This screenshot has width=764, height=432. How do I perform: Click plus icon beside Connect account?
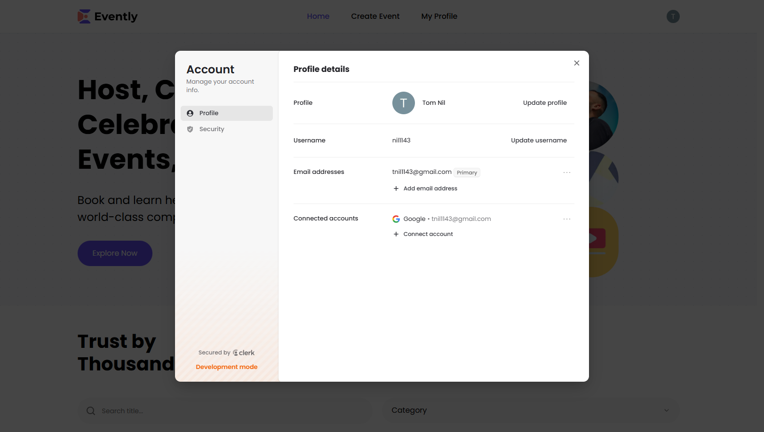pyautogui.click(x=396, y=234)
